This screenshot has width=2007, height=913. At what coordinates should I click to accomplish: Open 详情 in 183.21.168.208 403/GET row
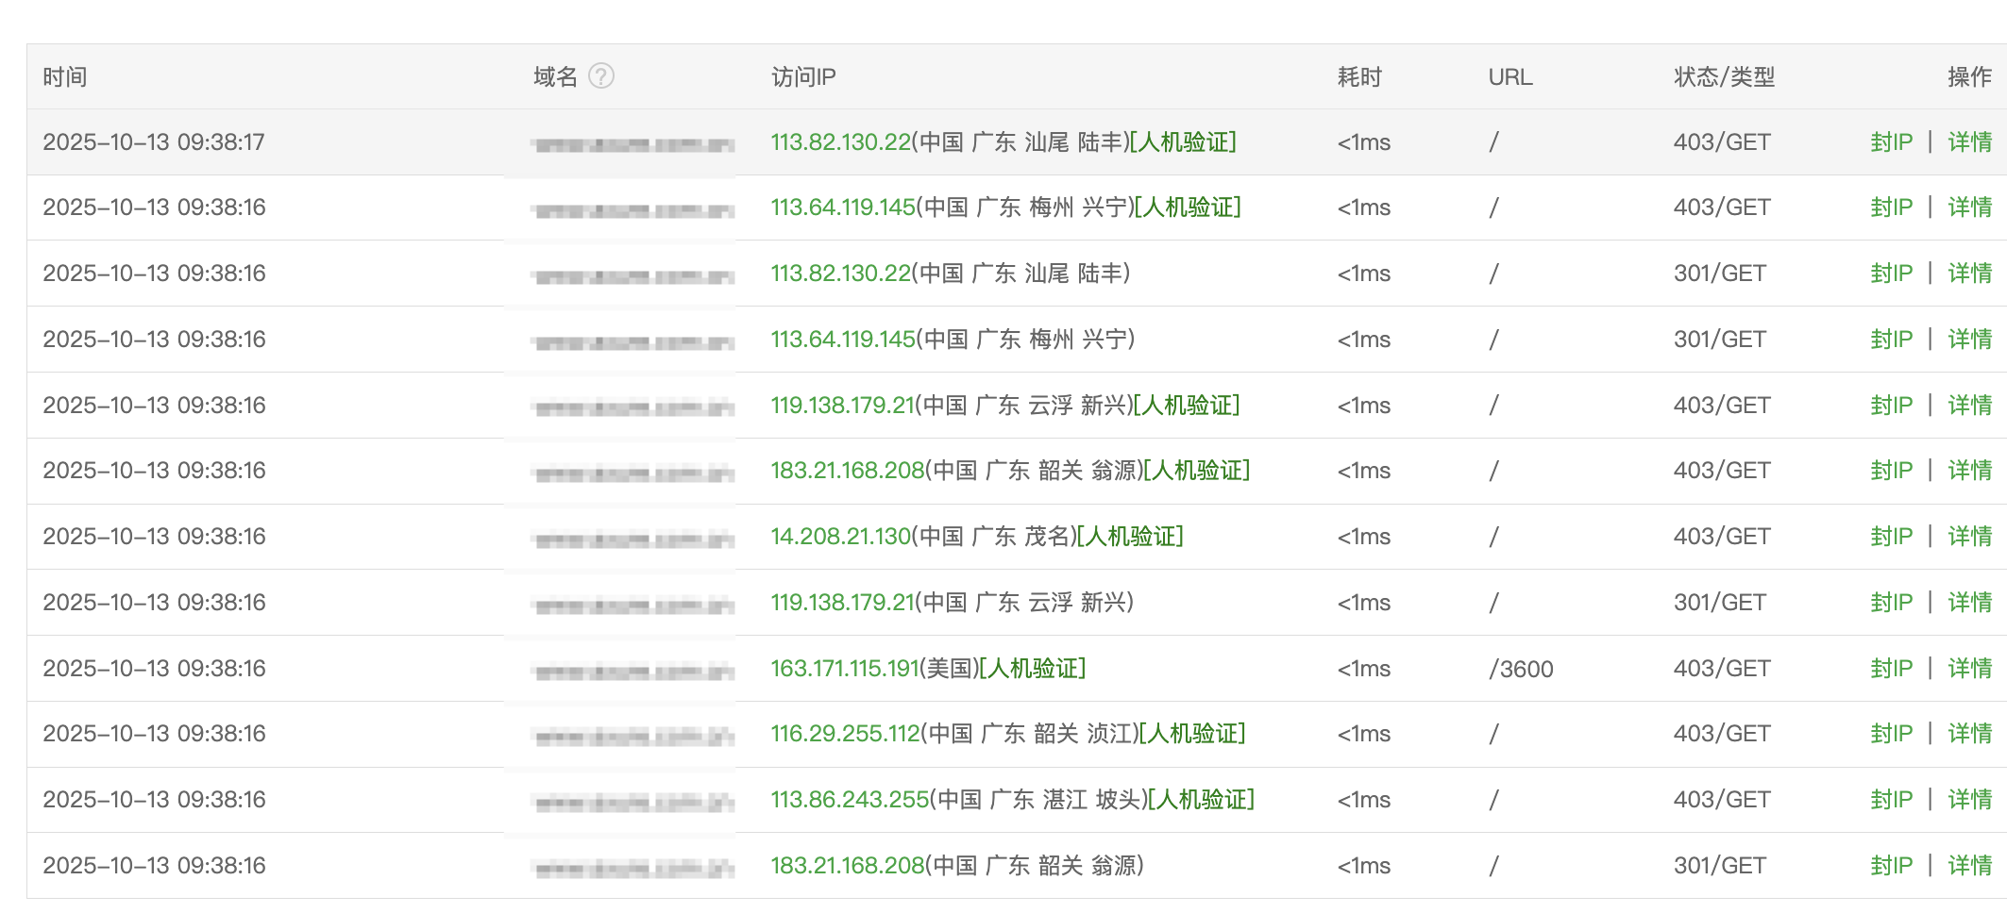pos(1969,471)
